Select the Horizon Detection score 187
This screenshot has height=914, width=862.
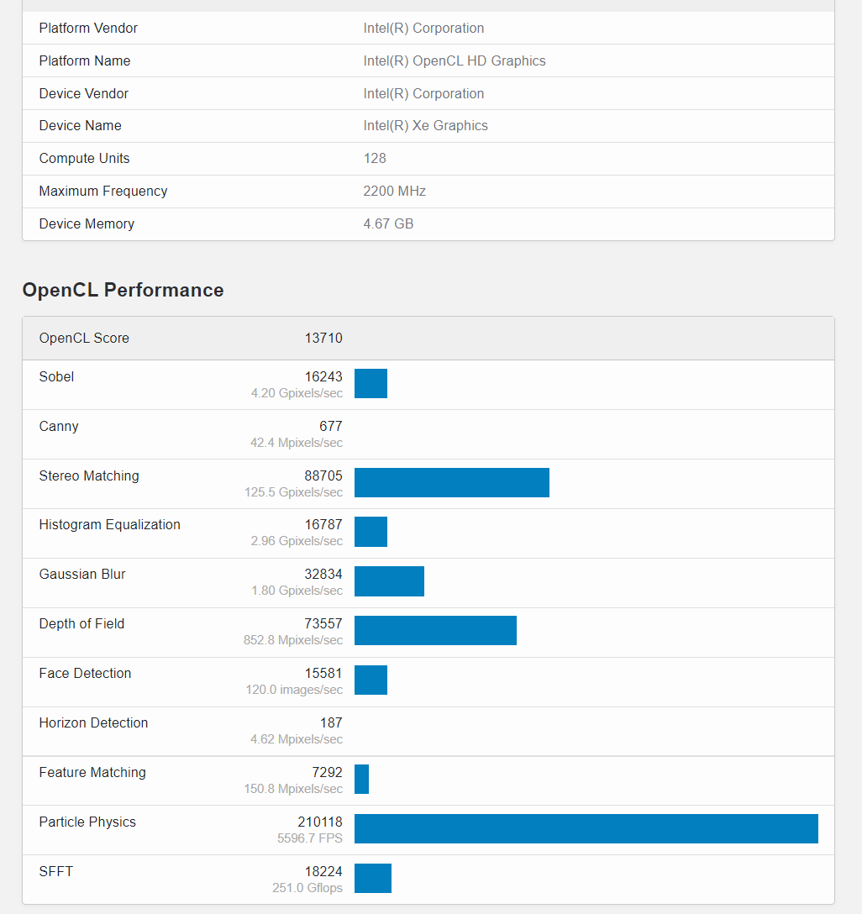[331, 722]
